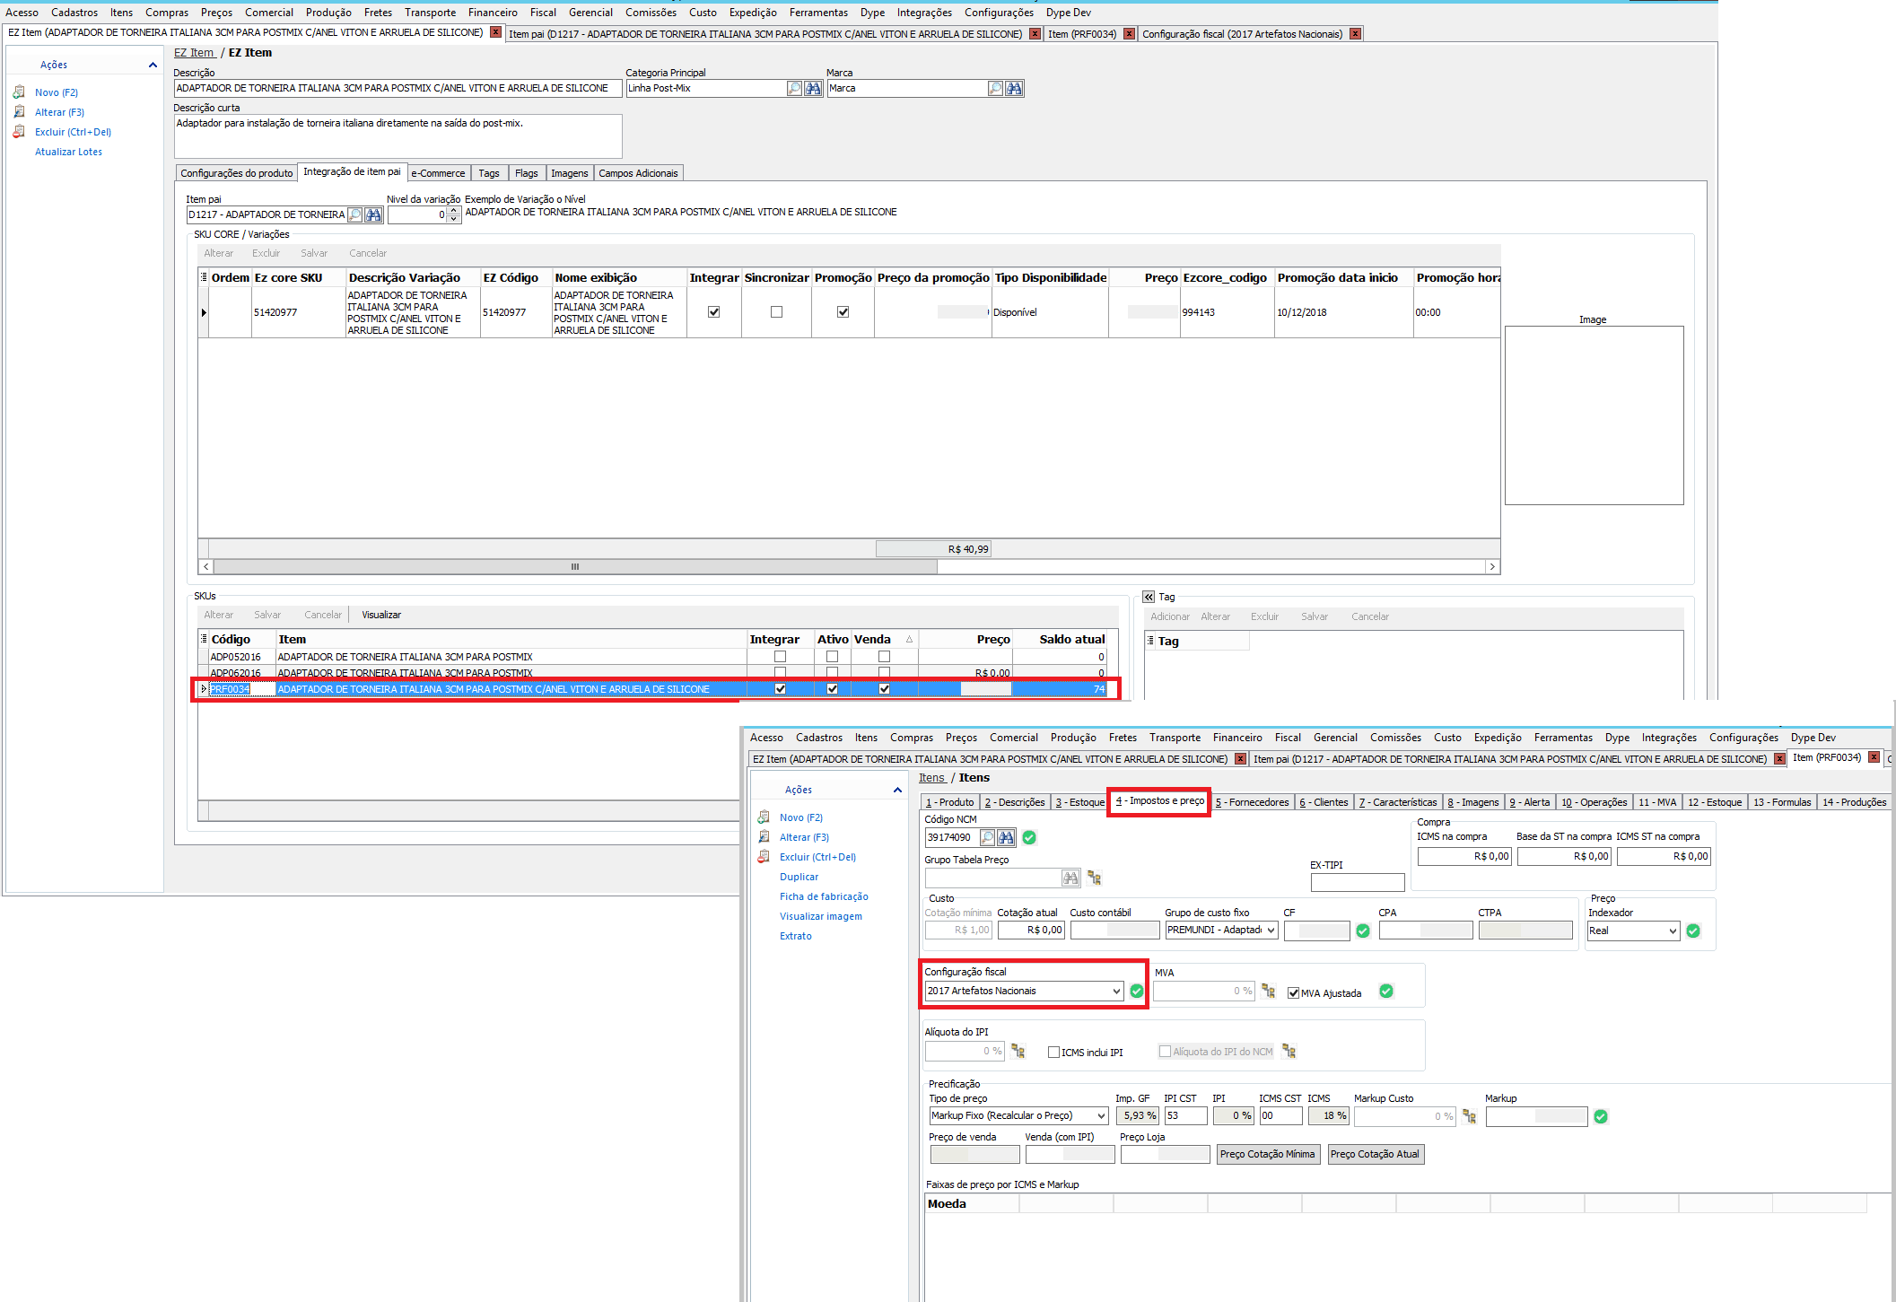Open the Configuração fiscal dropdown
Viewport: 1896px width, 1302px height.
pos(1116,992)
